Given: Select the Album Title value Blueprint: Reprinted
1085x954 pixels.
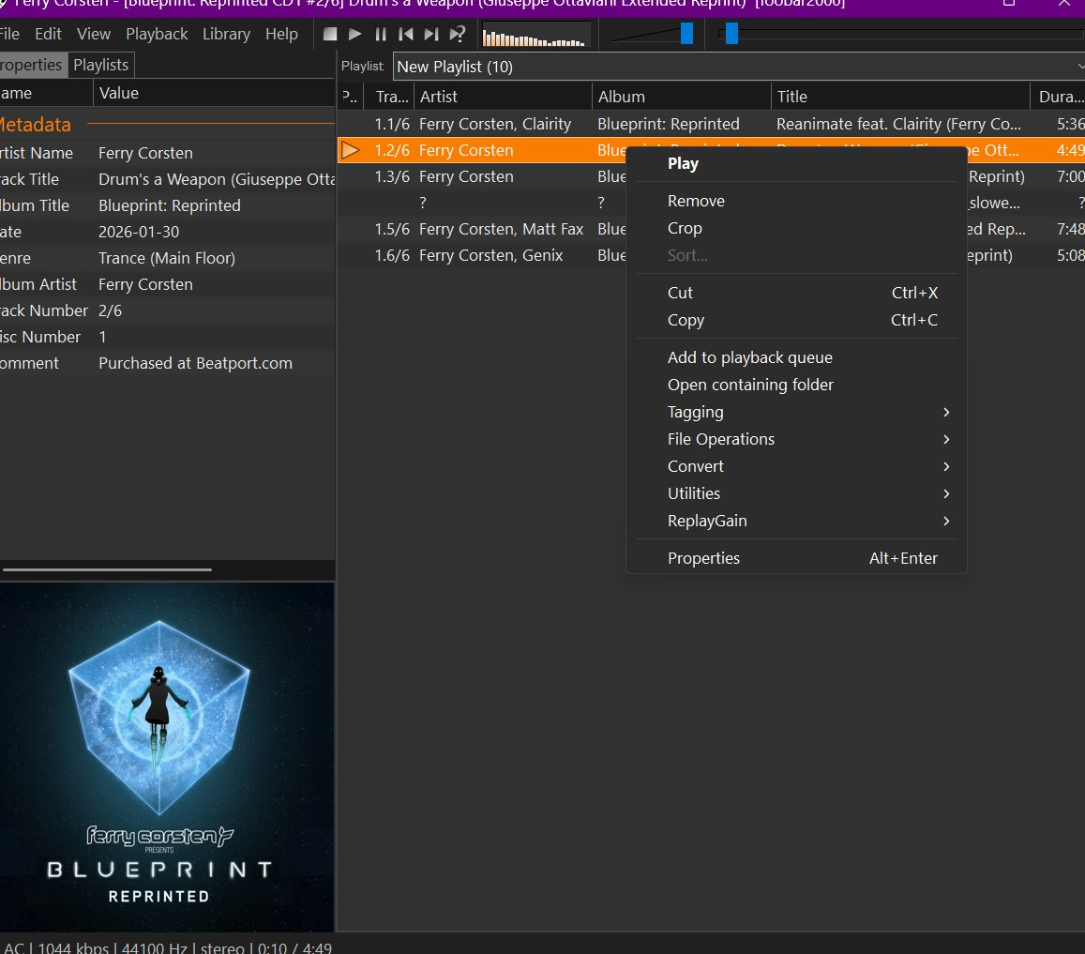Looking at the screenshot, I should pyautogui.click(x=170, y=205).
